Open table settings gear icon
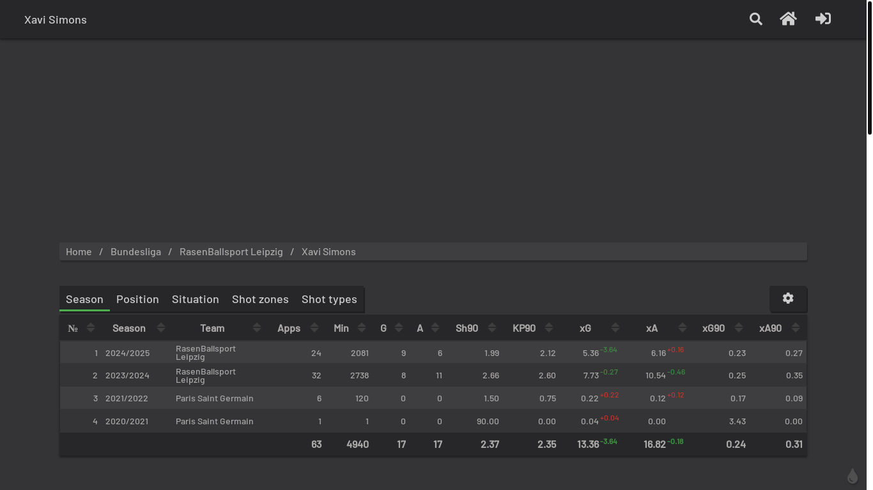This screenshot has width=873, height=490. coord(788,299)
